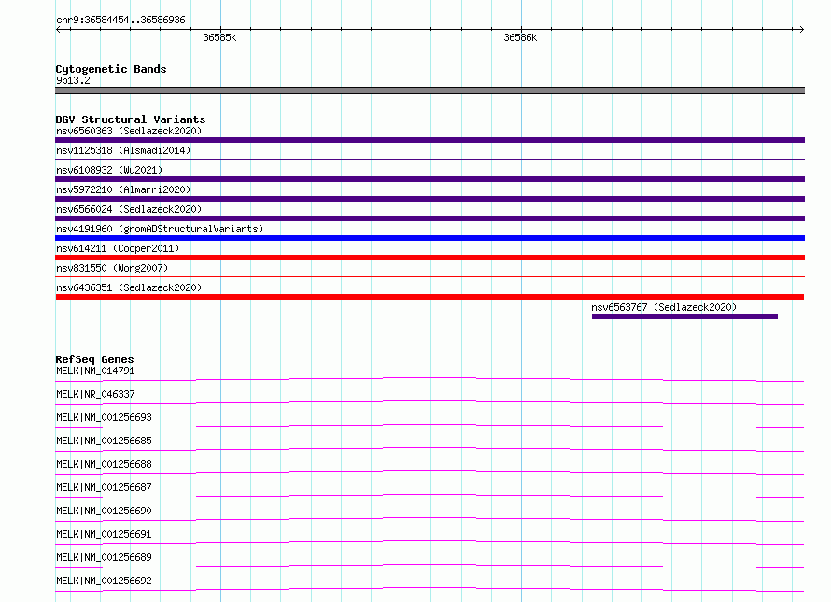Open transcript MELK|NR_046337 label
This screenshot has width=831, height=602.
click(x=95, y=394)
